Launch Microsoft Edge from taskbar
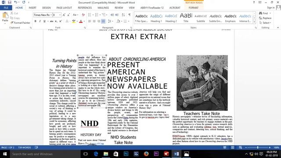 tap(96, 154)
